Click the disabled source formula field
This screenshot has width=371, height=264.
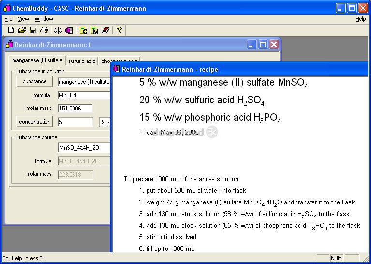(x=84, y=161)
